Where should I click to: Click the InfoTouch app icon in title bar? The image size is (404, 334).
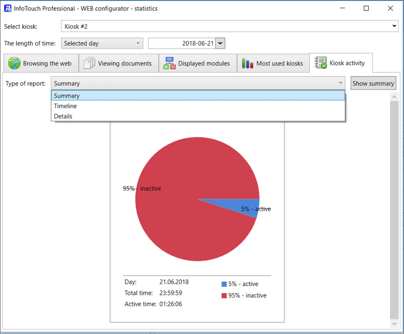[x=8, y=9]
